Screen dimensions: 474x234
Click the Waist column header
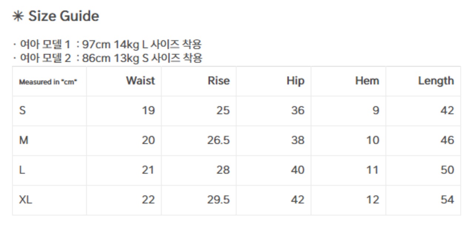click(x=140, y=81)
